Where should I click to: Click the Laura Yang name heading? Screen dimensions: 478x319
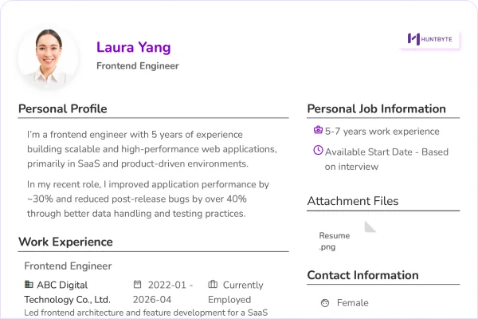coord(134,47)
